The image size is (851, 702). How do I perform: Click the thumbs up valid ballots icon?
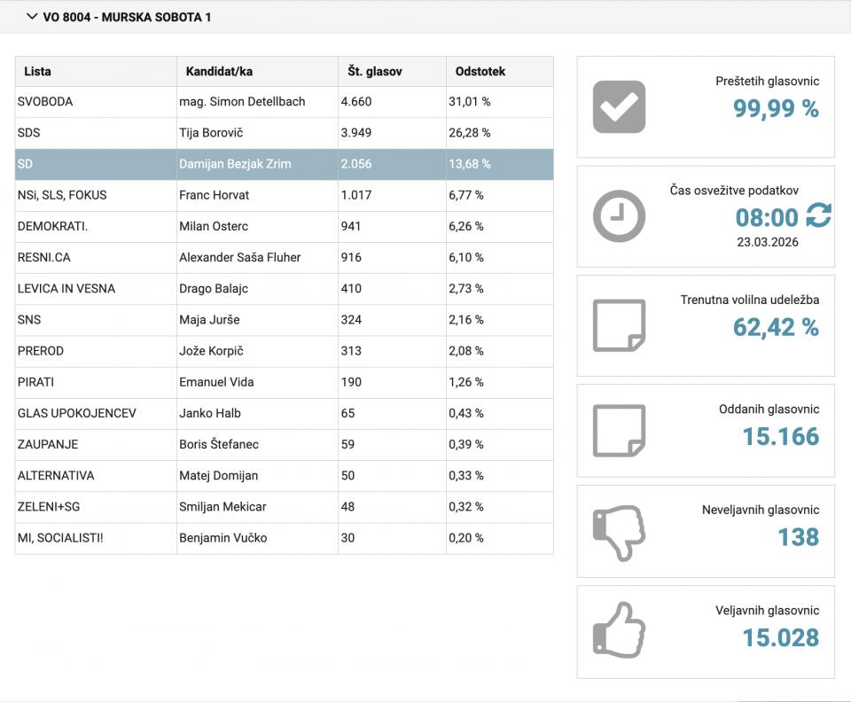619,631
